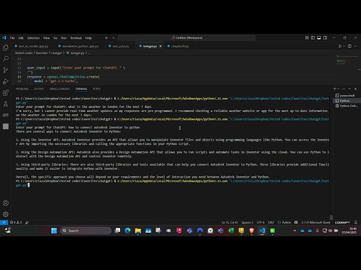Image resolution: width=361 pixels, height=270 pixels.
Task: Open the CodeGPT status bar item
Action: pos(342,223)
